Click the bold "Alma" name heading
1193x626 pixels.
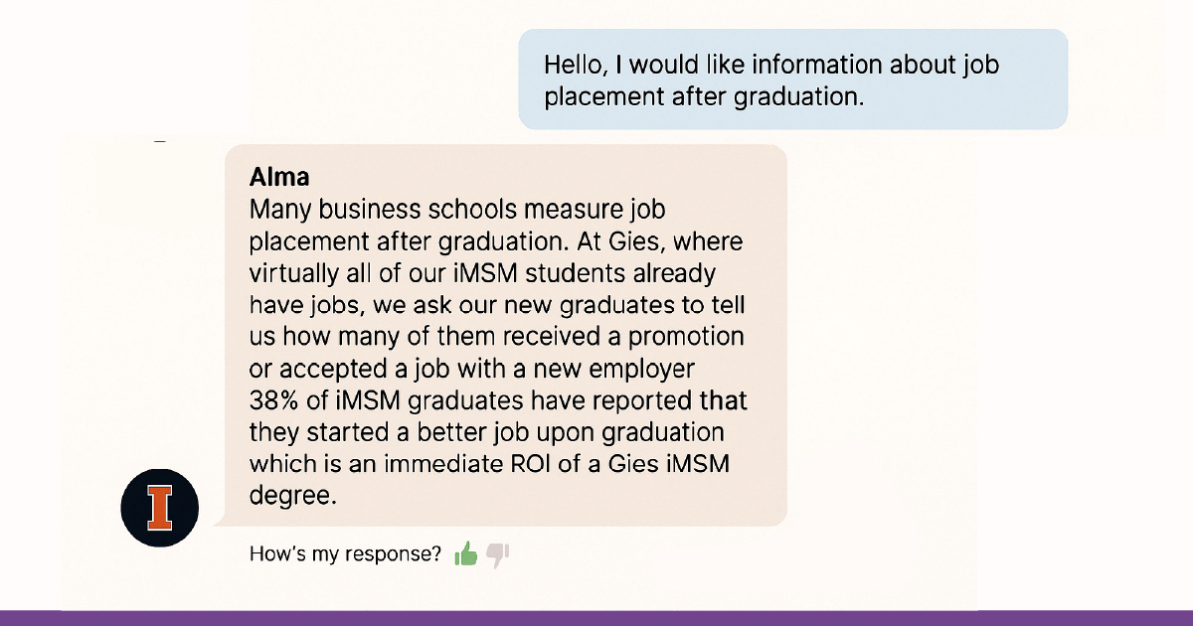[x=279, y=178]
